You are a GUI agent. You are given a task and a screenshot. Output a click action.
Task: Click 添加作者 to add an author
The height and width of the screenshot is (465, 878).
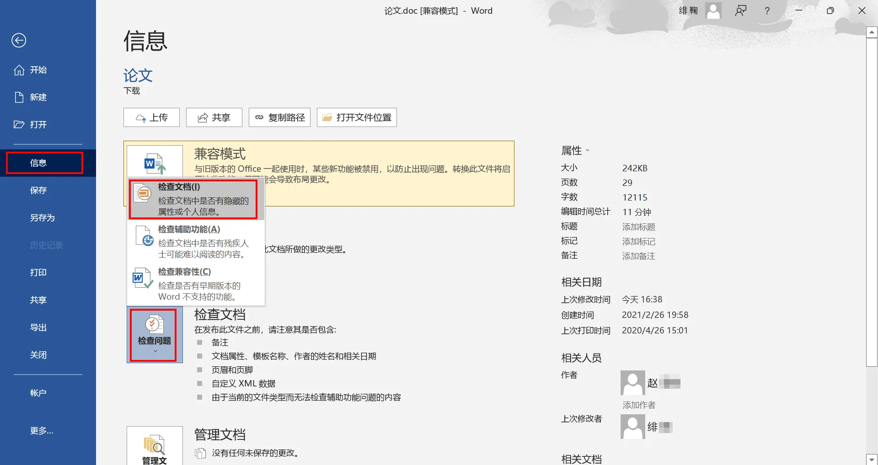(x=639, y=405)
